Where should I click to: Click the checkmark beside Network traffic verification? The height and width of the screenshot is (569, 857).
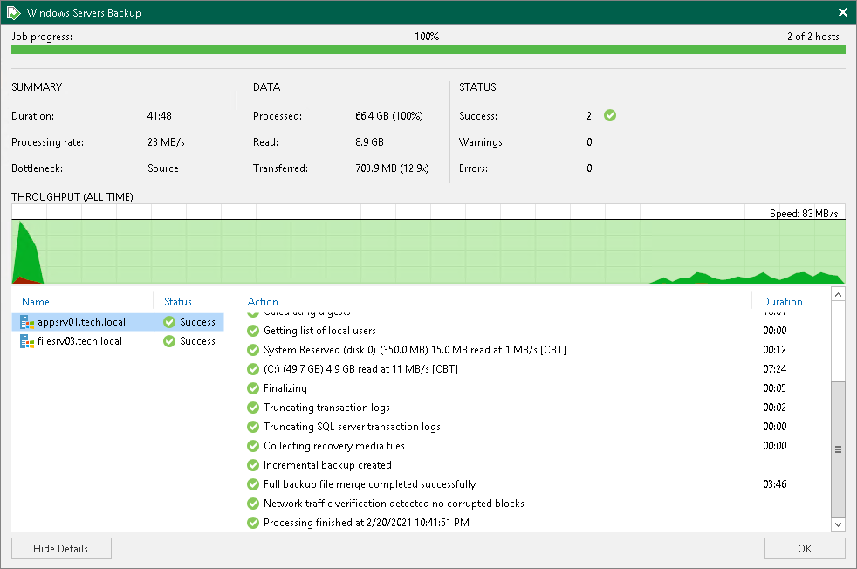[x=252, y=504]
